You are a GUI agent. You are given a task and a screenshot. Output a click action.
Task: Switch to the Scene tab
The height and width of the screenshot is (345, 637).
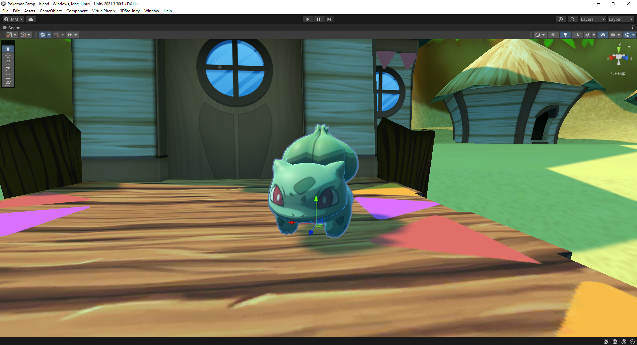coord(12,28)
